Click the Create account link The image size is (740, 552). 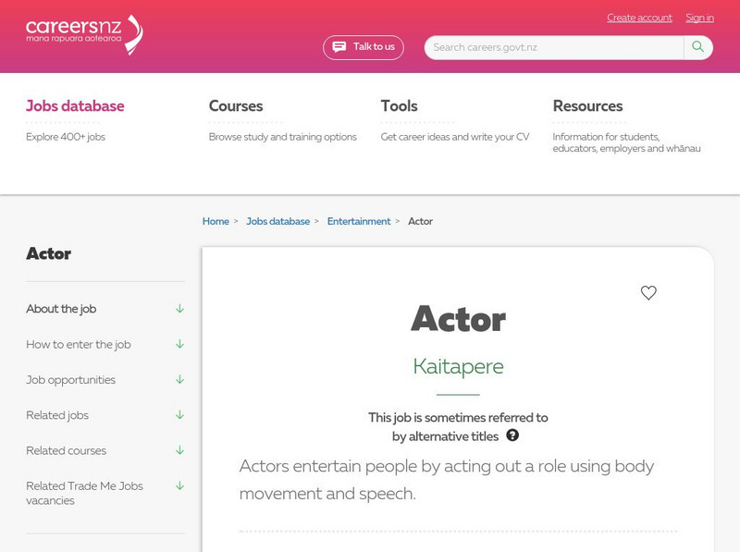[638, 18]
